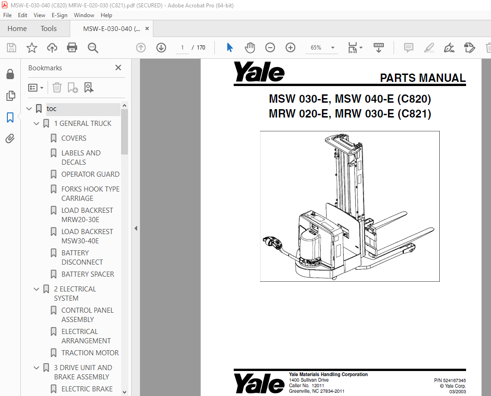
Task: Open LOAD BACKREST MSW30-40E bookmark
Action: coord(87,236)
